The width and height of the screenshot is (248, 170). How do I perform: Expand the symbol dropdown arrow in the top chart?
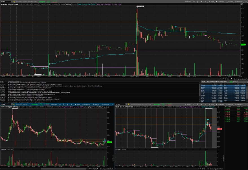pos(12,2)
